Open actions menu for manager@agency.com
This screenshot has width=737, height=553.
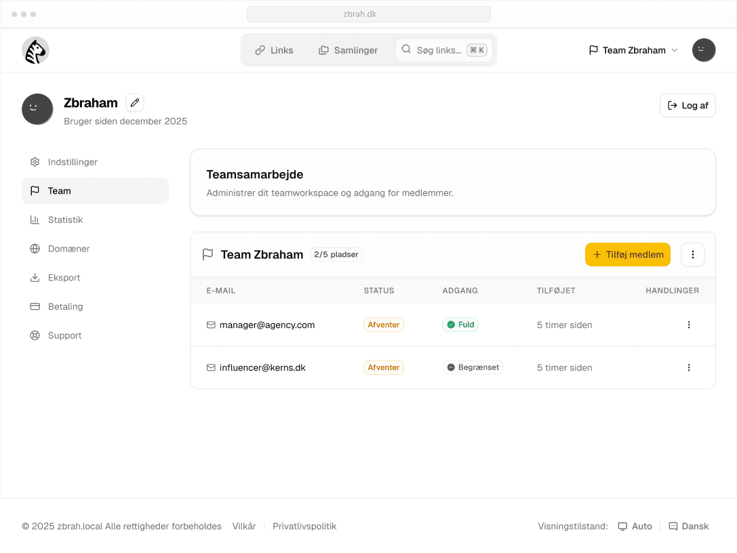(x=688, y=325)
